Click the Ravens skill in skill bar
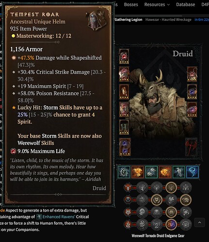This screenshot has height=242, width=209. 178,172
